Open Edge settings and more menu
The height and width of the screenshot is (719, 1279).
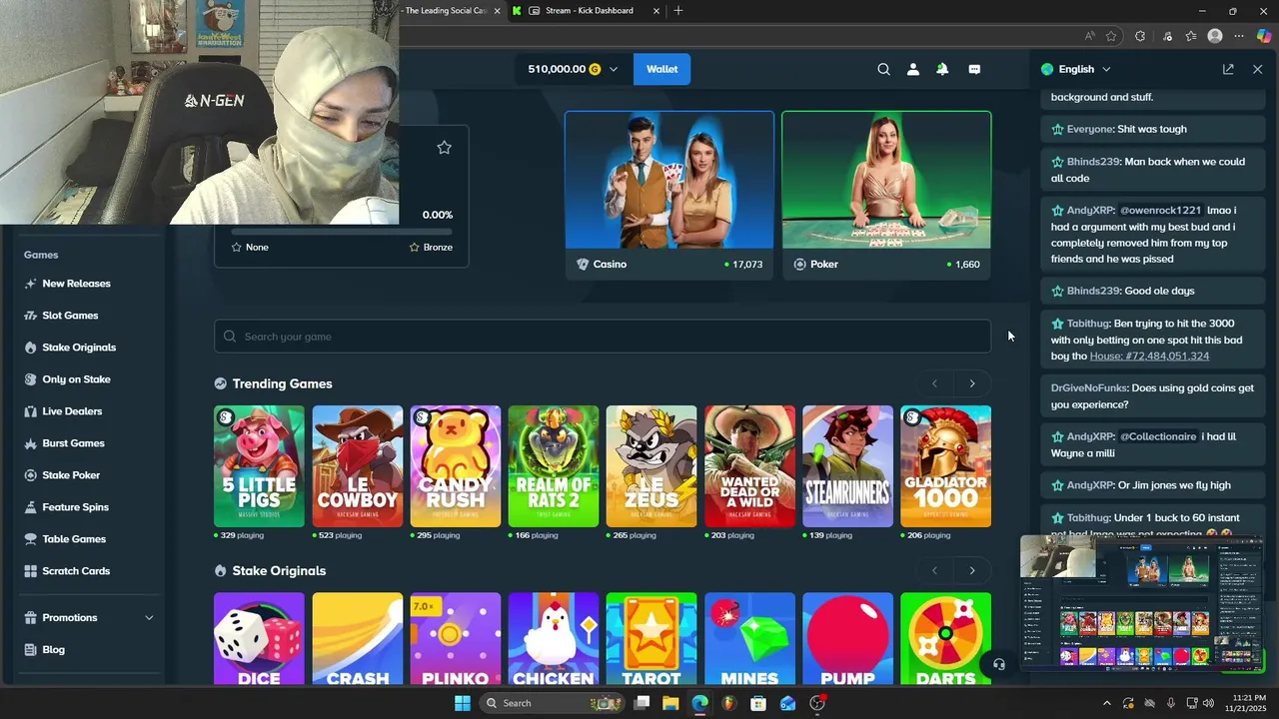1239,36
